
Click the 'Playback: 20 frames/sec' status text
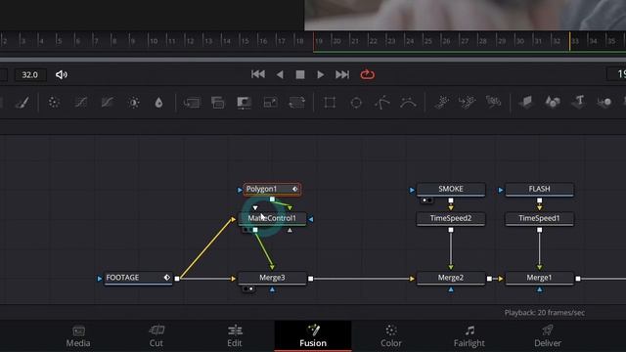pyautogui.click(x=545, y=313)
